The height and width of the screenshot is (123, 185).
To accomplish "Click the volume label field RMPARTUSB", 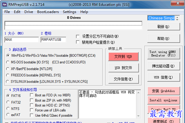I will (x=53, y=40).
